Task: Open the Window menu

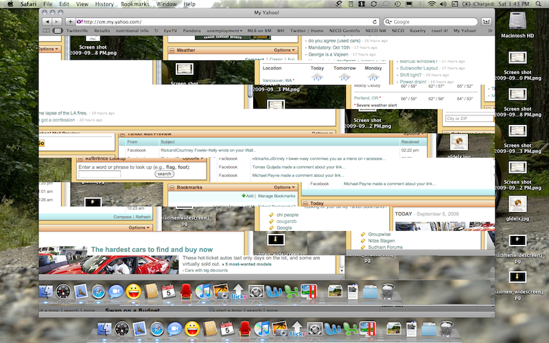Action: (x=167, y=4)
